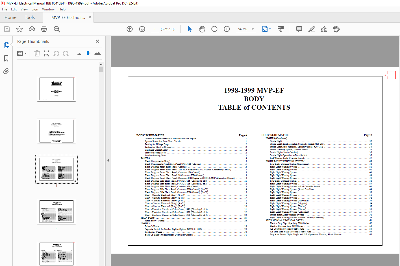Screen dimensions: 400x266
Task: Click the thumbnails panel scrollbar thumb
Action: click(x=101, y=69)
